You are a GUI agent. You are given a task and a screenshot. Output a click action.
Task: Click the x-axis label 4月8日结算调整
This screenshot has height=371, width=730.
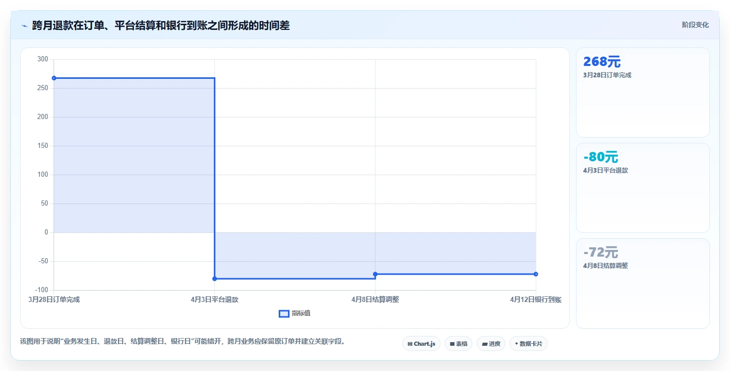click(375, 300)
